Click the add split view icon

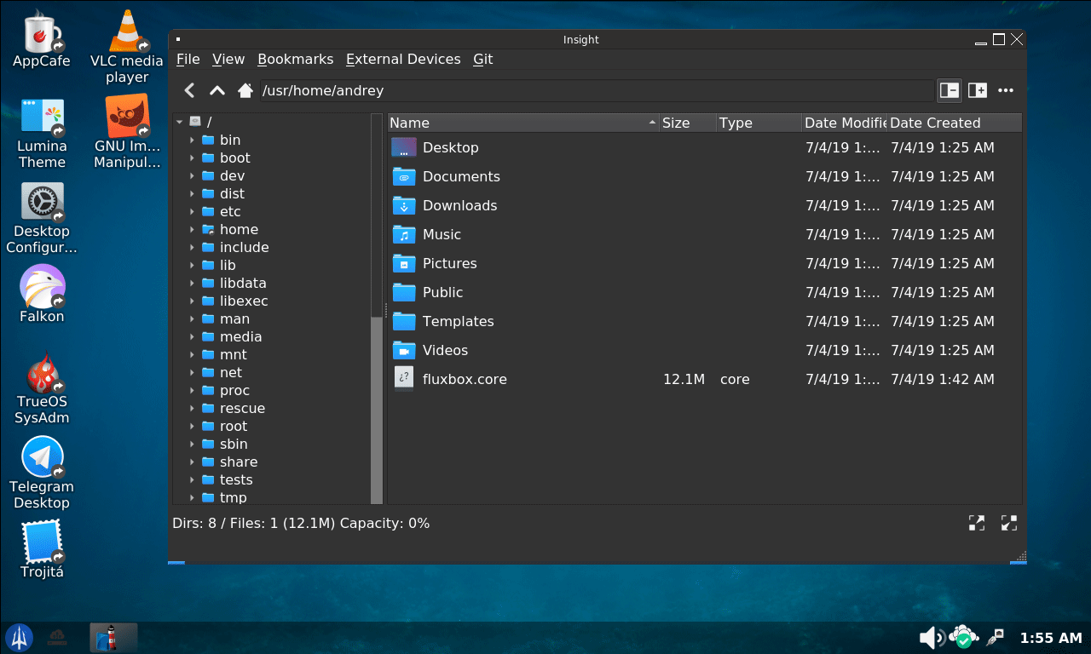tap(977, 90)
